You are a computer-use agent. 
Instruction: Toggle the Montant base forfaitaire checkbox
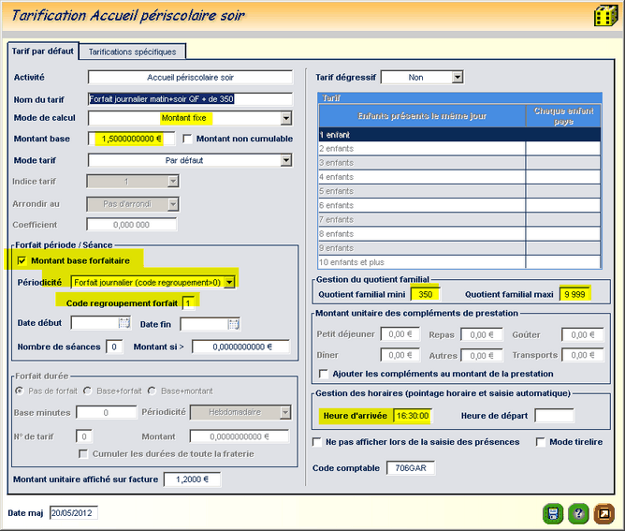[22, 260]
